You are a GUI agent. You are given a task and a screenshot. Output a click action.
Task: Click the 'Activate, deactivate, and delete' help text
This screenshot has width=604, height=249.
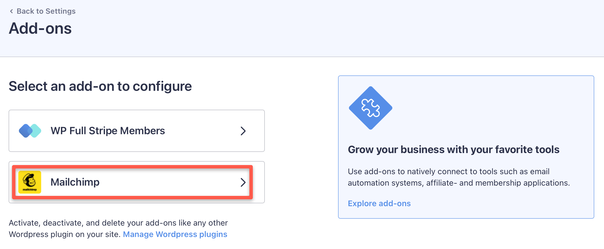[118, 223]
